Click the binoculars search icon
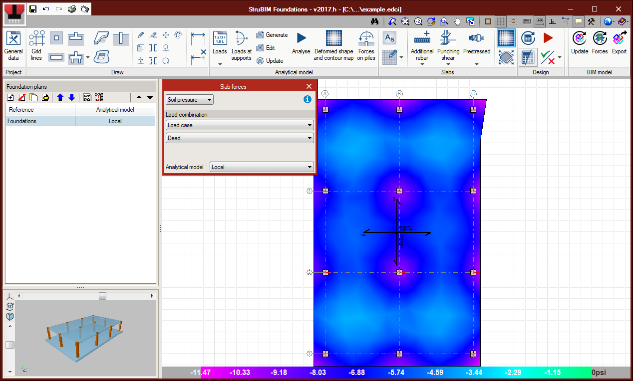 tap(375, 21)
